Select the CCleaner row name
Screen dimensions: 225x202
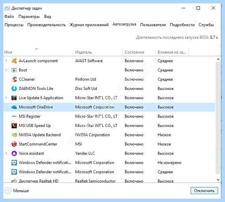[27, 79]
